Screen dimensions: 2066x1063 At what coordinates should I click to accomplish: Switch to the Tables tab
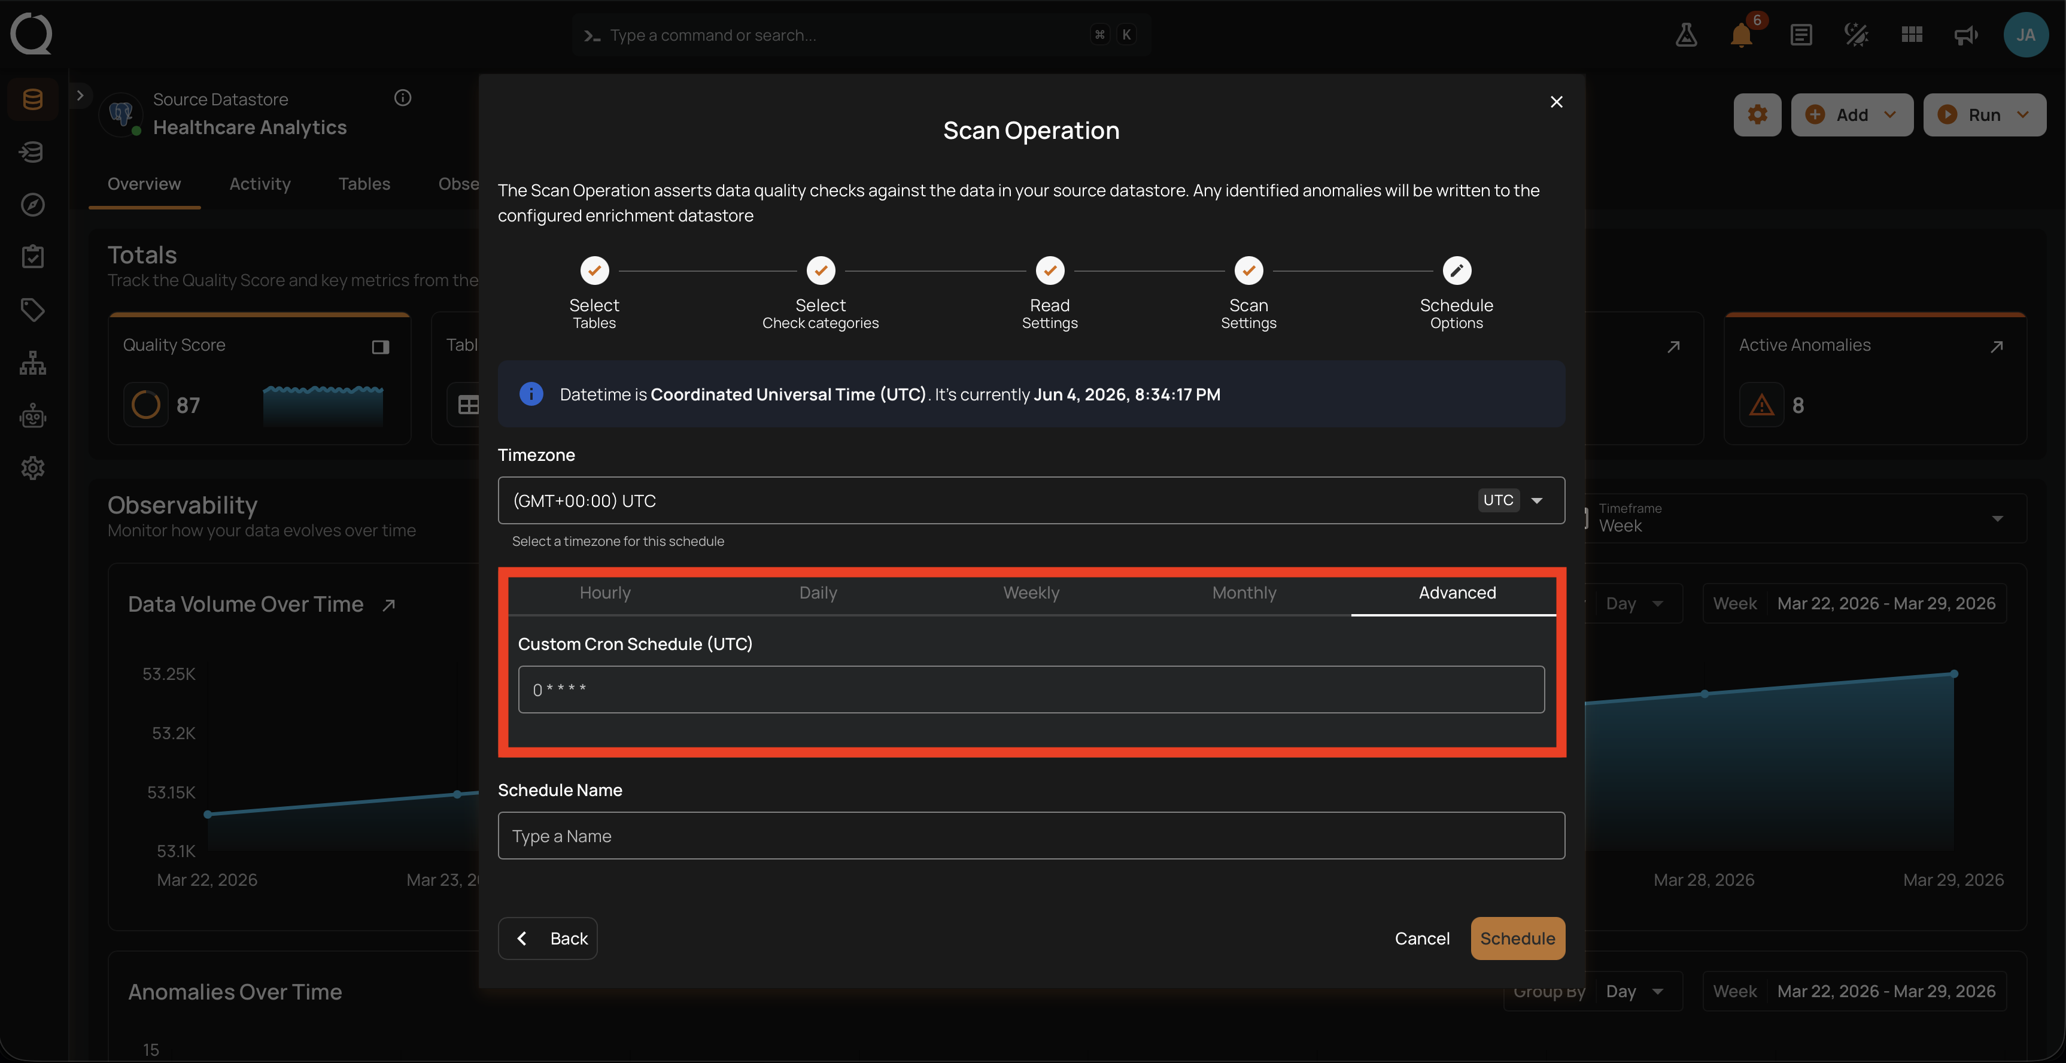(x=364, y=184)
